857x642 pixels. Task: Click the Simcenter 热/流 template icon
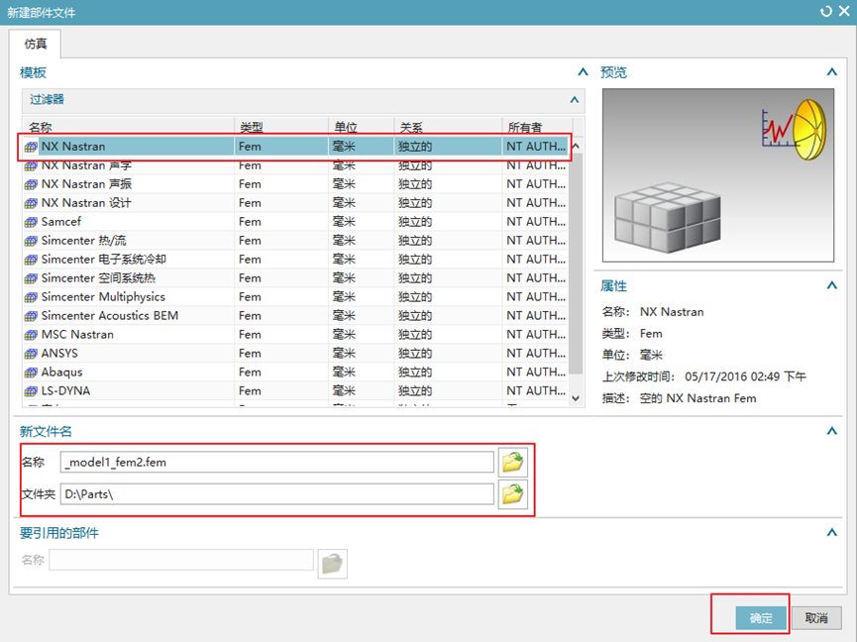(31, 241)
